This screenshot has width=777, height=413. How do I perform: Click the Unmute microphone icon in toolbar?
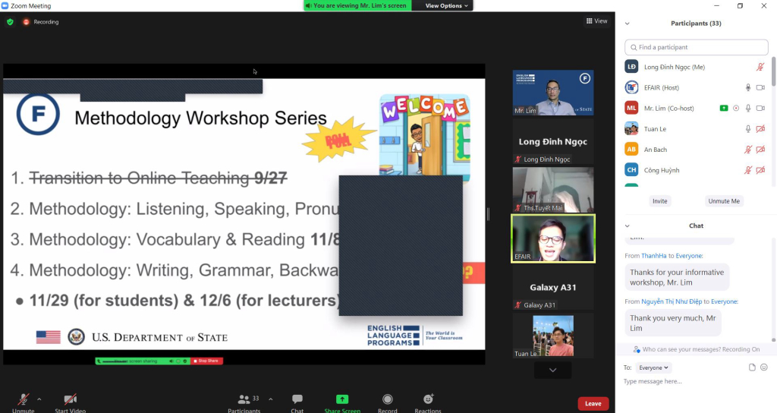(x=23, y=399)
